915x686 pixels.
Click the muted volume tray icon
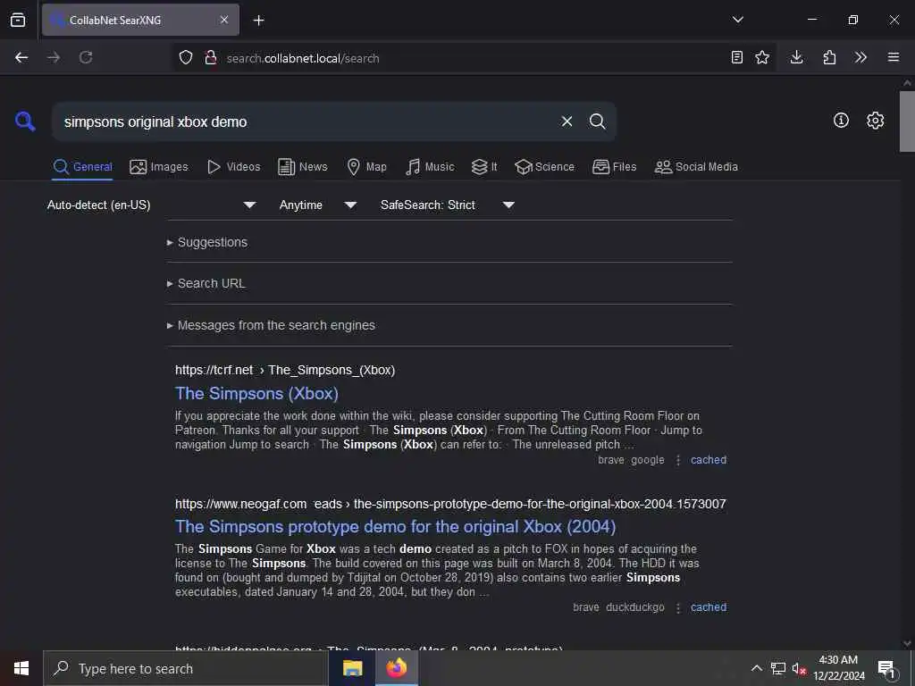[799, 668]
